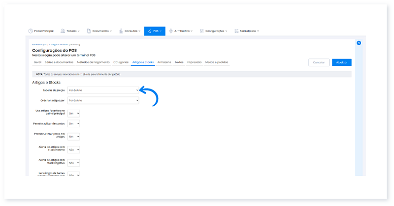394x206 pixels.
Task: Change Usa artigos Favoritos Sim selector
Action: click(73, 113)
